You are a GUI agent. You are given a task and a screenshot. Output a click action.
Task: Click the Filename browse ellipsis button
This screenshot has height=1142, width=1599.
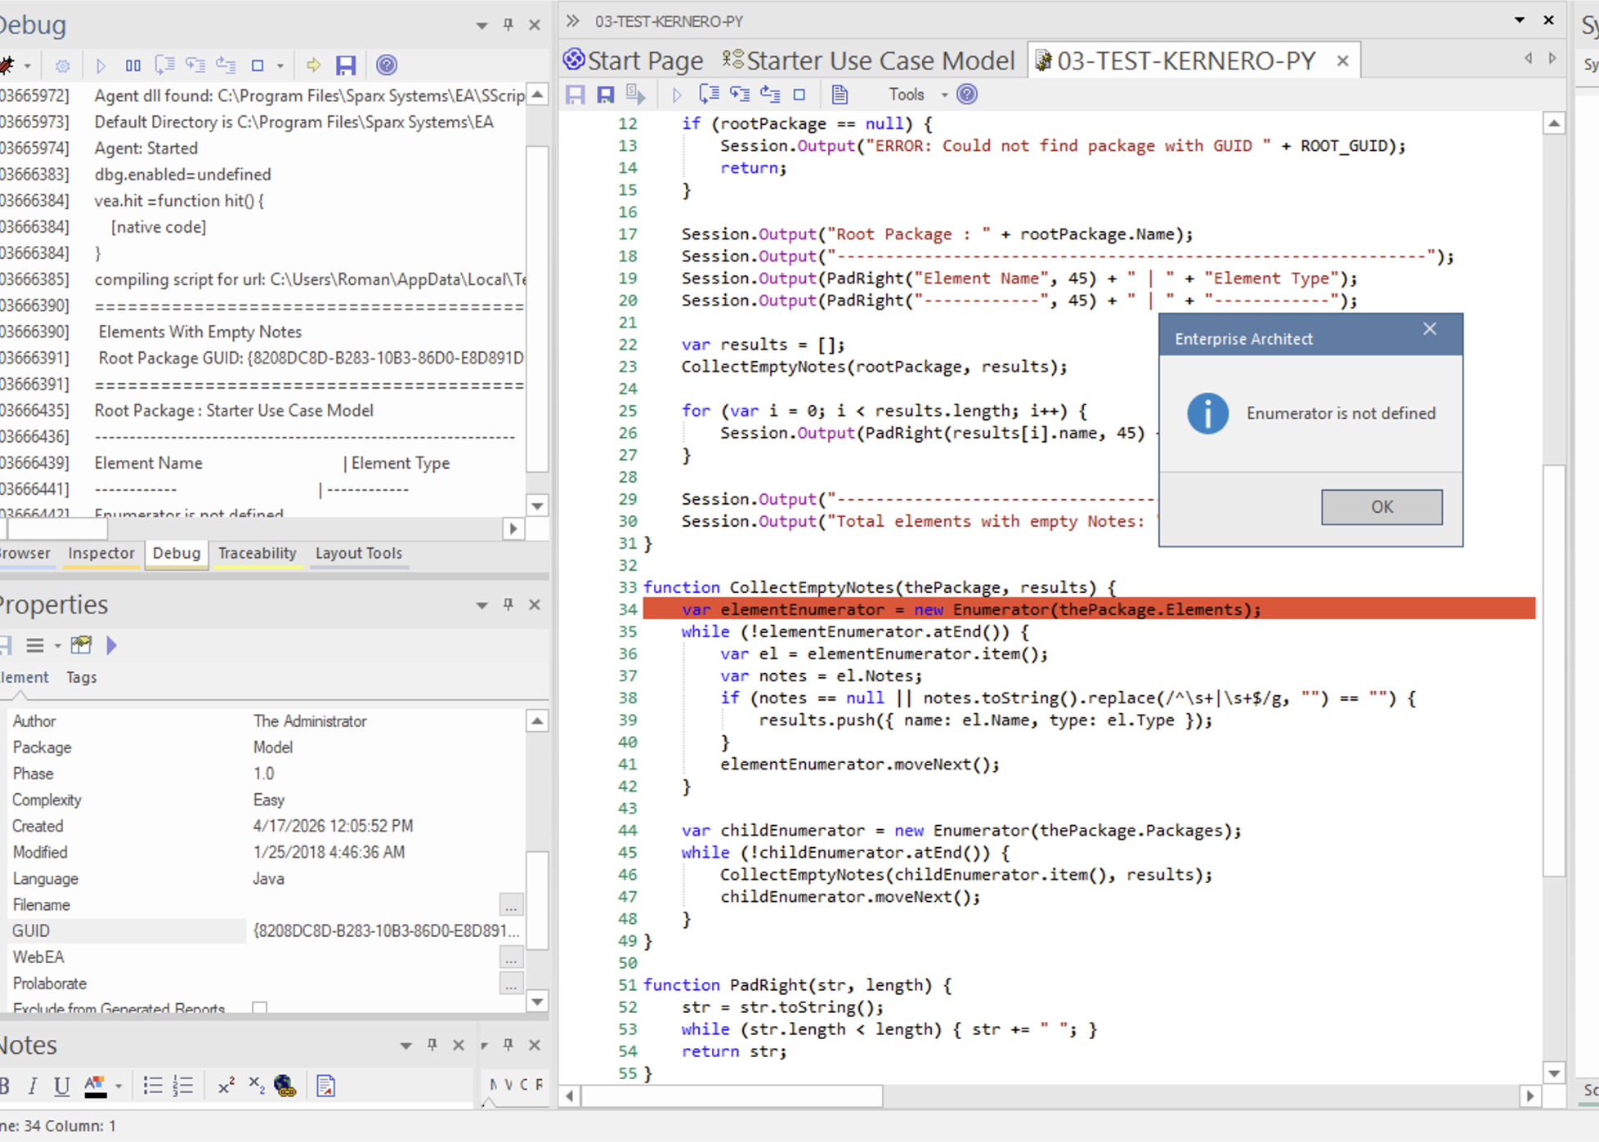click(511, 905)
